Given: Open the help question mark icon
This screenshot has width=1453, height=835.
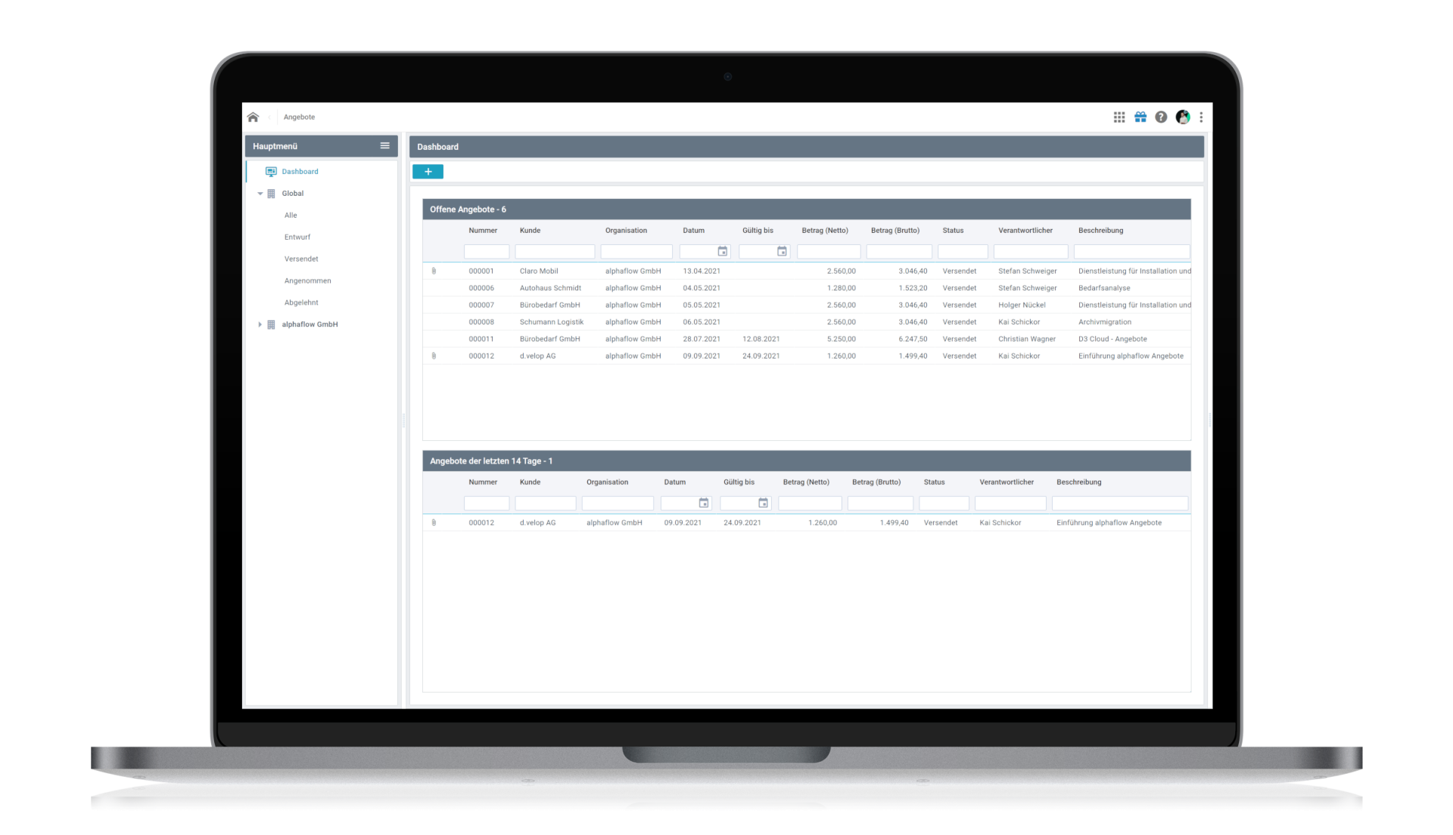Looking at the screenshot, I should (1161, 117).
